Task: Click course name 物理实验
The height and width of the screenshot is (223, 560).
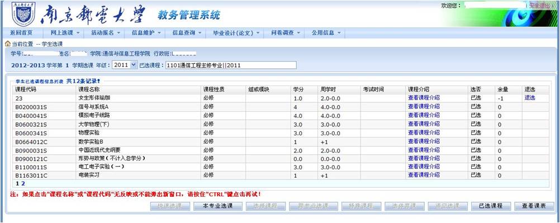Action: 88,132
